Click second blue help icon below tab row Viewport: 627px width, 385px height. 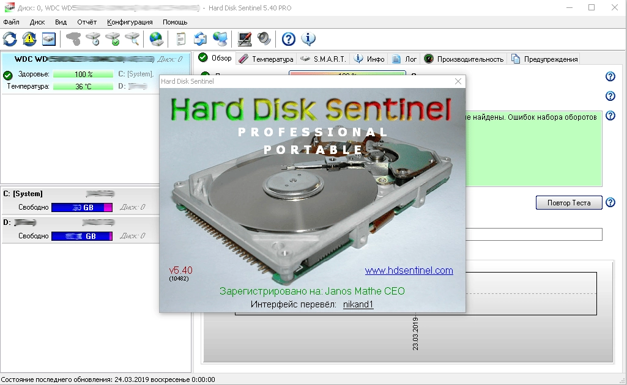(x=610, y=96)
